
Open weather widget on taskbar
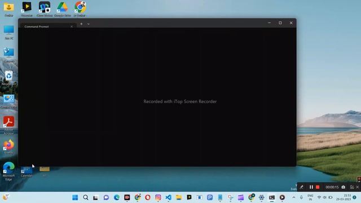click(6, 197)
